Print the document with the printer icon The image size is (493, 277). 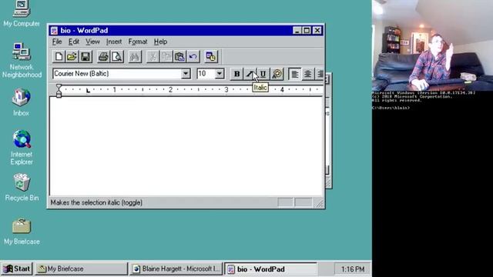103,57
